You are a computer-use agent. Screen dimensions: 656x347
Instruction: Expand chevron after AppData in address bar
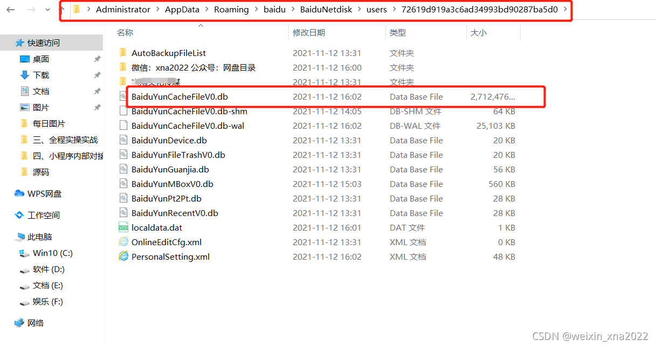pyautogui.click(x=207, y=10)
